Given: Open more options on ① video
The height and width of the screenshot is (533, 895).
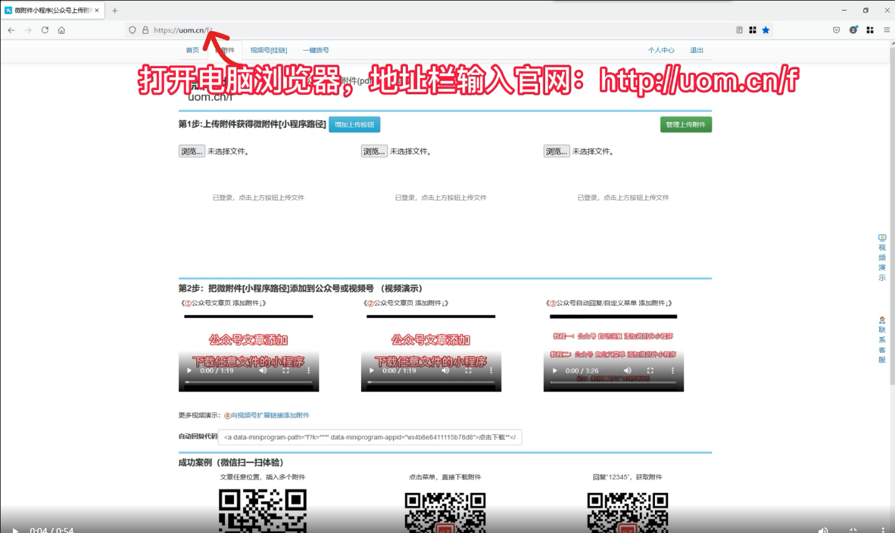Looking at the screenshot, I should tap(309, 371).
